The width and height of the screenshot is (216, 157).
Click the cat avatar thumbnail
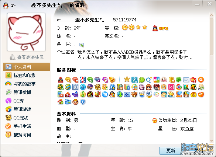tap(26, 32)
